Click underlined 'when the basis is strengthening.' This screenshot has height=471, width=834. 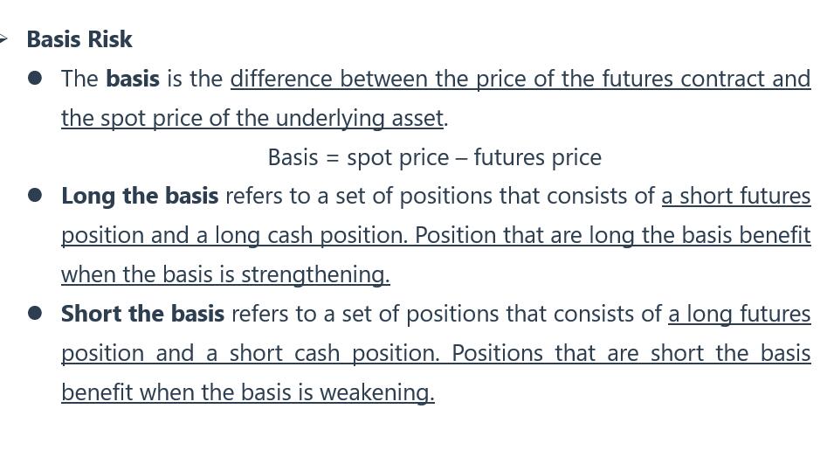click(x=225, y=274)
